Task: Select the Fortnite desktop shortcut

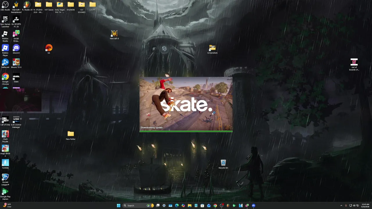Action: pyautogui.click(x=5, y=164)
